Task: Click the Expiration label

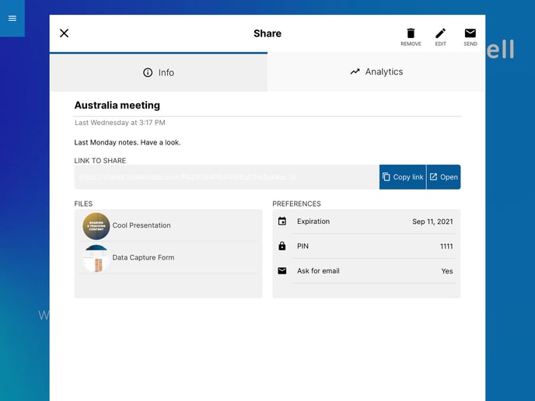Action: click(x=313, y=221)
